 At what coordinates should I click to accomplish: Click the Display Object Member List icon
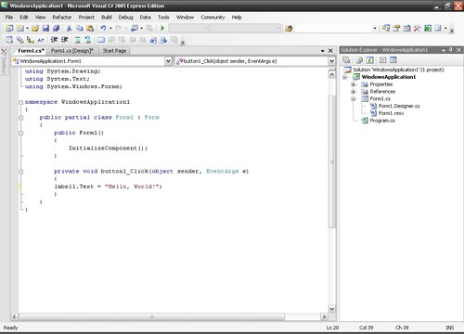click(x=9, y=40)
